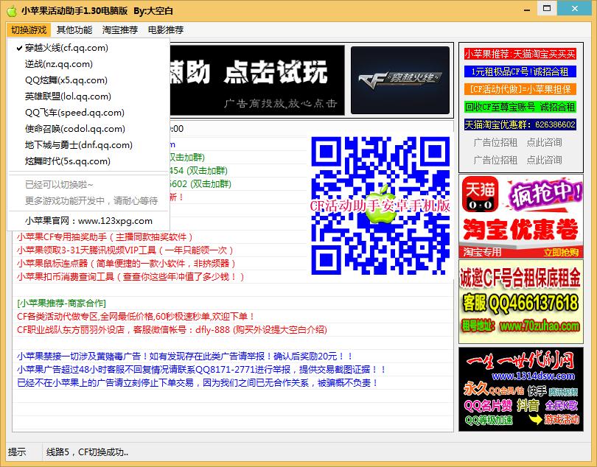Open [CF活动代做]=小苹果担保 orange ad link
This screenshot has width=597, height=467.
520,89
